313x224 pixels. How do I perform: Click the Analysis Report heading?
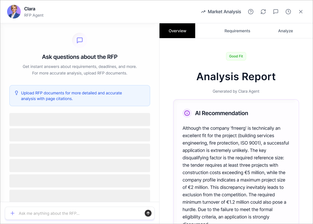point(236,76)
